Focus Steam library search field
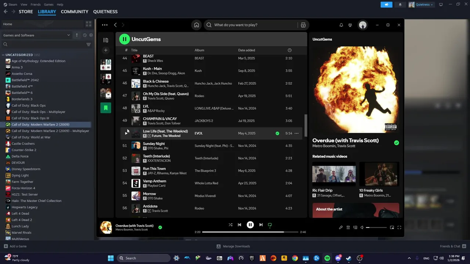The image size is (470, 264). [43, 44]
